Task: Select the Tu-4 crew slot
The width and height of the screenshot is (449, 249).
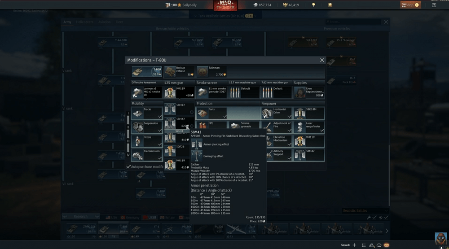Action: 241,230
